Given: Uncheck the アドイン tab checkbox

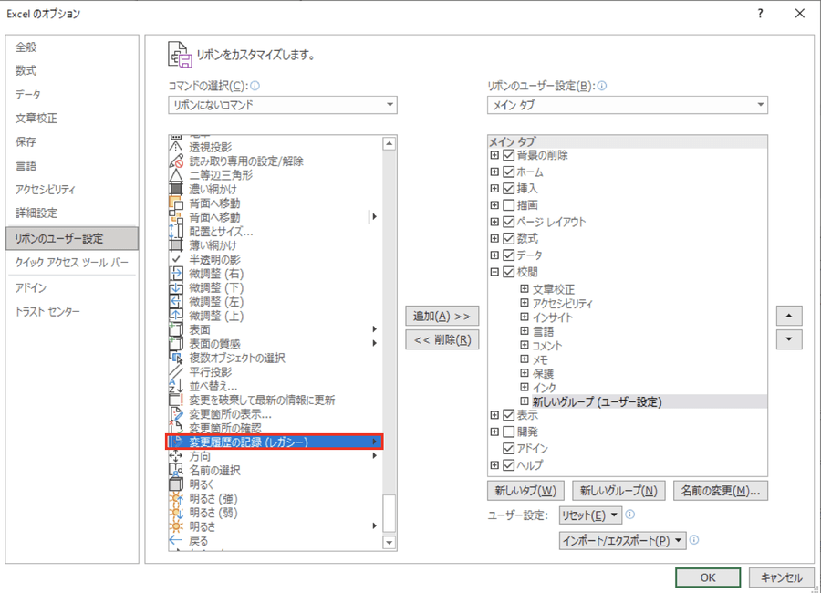Looking at the screenshot, I should tap(508, 449).
